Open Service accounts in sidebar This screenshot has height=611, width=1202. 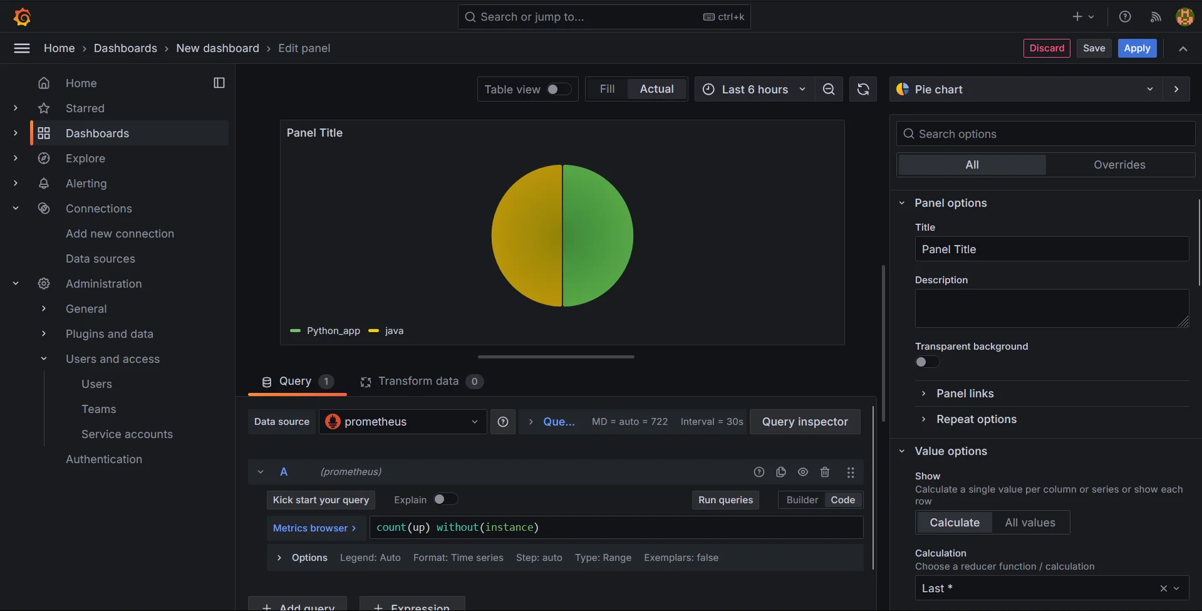pyautogui.click(x=127, y=434)
